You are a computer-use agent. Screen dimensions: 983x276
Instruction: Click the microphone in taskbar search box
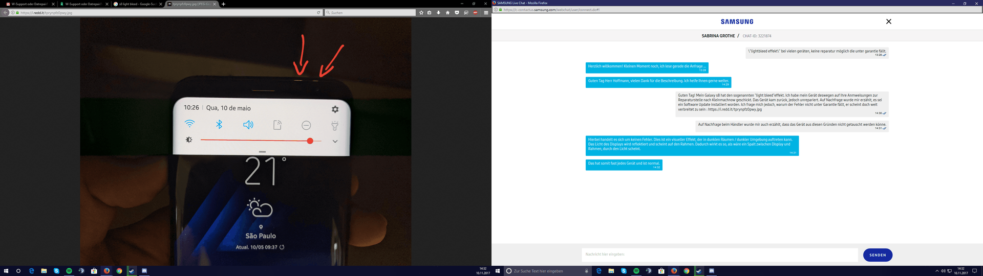tap(586, 271)
